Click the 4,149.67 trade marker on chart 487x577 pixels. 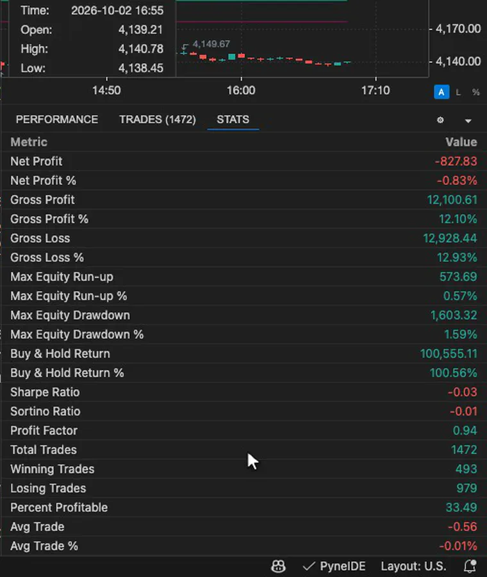pos(211,44)
